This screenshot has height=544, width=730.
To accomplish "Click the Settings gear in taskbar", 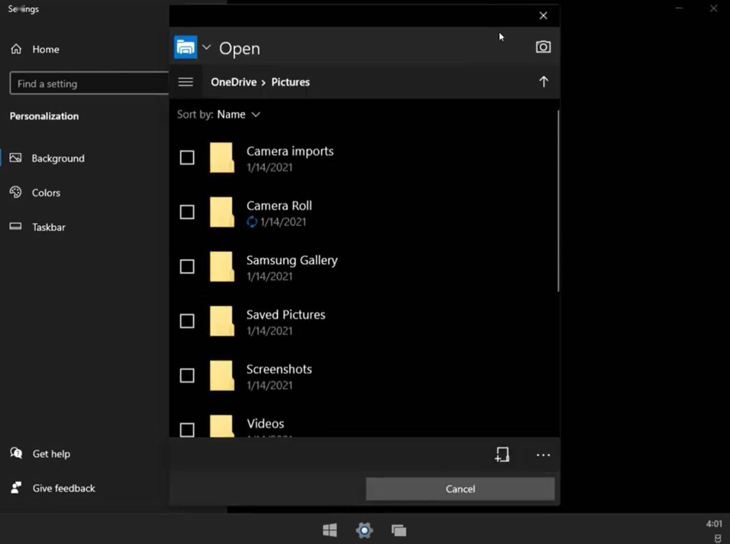I will pos(364,530).
